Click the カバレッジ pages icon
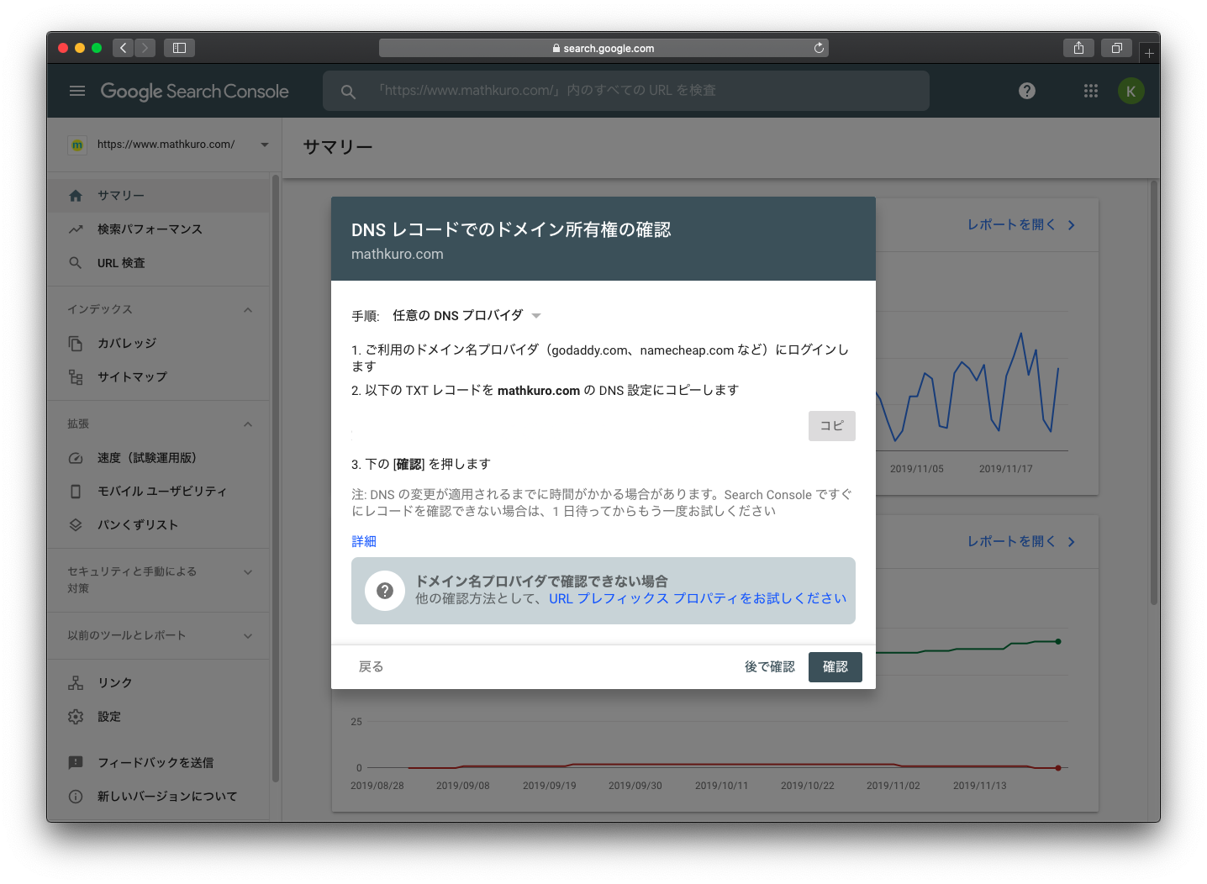The image size is (1207, 884). [x=76, y=344]
